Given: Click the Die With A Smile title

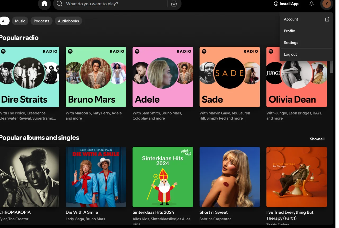Looking at the screenshot, I should click(x=82, y=212).
